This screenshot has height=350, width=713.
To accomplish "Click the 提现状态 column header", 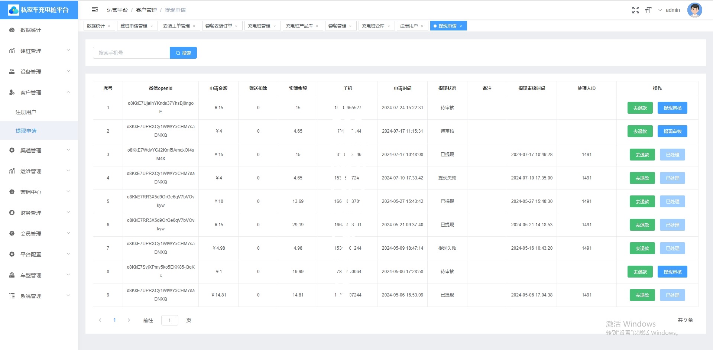I will [x=447, y=88].
